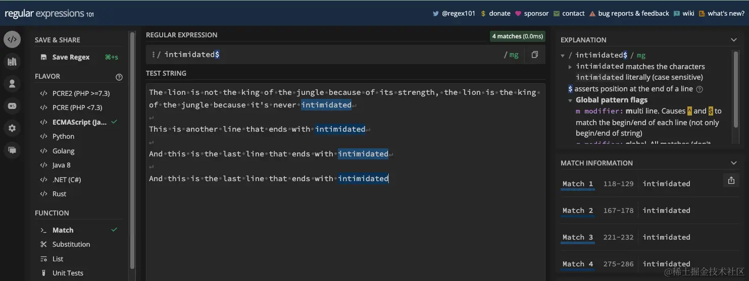This screenshot has width=749, height=281.
Task: Click the what's new icon
Action: 702,14
